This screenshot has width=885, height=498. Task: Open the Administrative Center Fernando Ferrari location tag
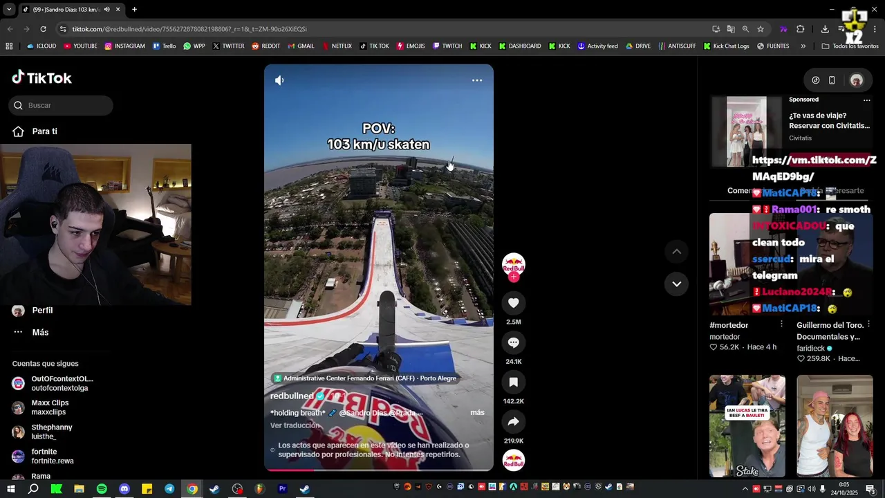pyautogui.click(x=365, y=378)
